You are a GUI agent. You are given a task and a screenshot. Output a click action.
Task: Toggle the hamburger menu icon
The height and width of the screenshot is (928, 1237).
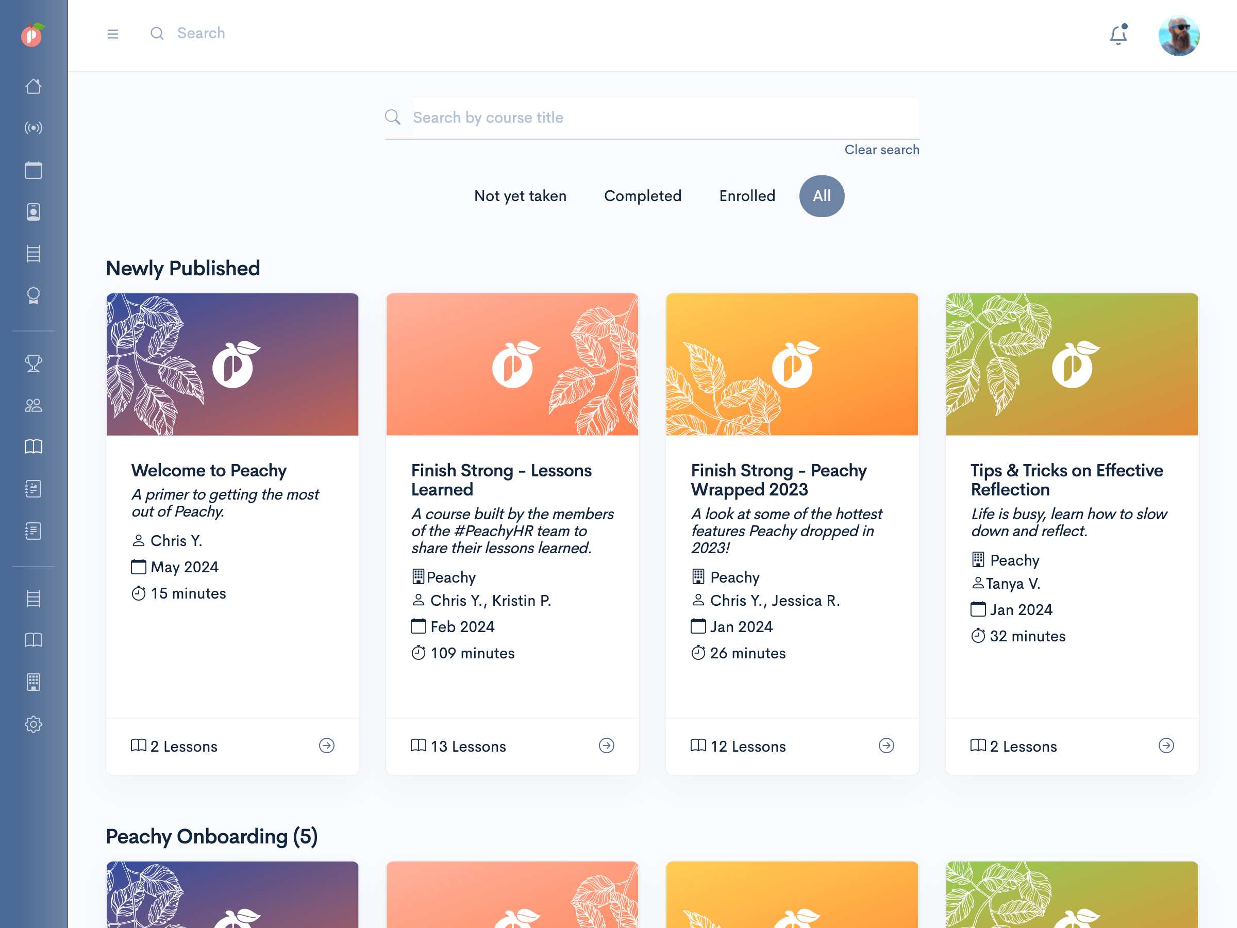click(x=113, y=34)
